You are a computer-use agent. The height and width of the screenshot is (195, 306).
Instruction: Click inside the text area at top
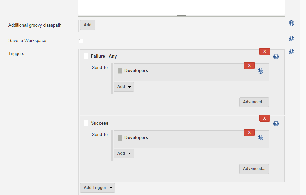point(181,7)
